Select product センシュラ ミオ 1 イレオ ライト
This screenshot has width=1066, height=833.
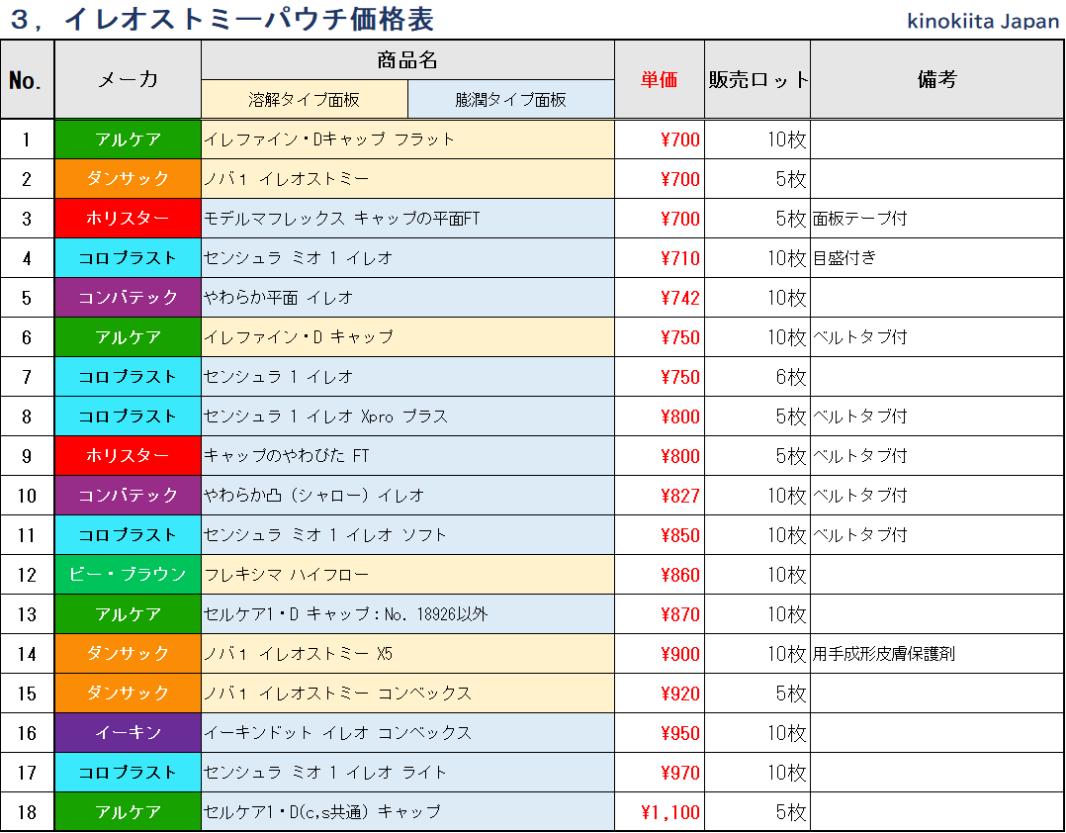[x=407, y=771]
